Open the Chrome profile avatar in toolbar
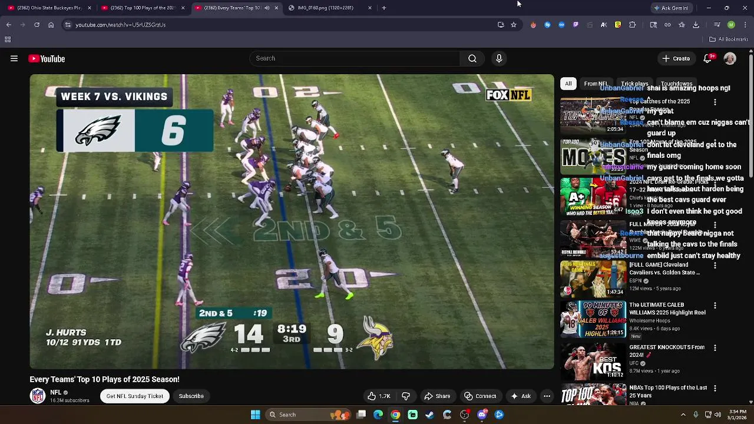Screen dimensions: 754x424 (x=731, y=25)
